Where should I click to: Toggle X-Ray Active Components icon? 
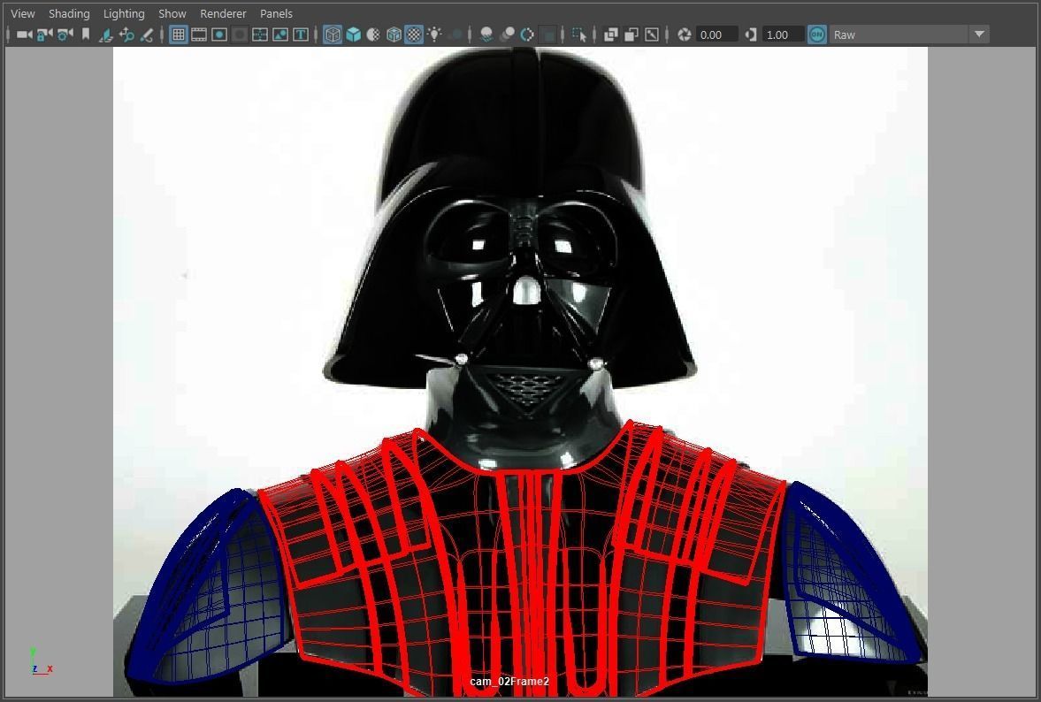pos(631,34)
